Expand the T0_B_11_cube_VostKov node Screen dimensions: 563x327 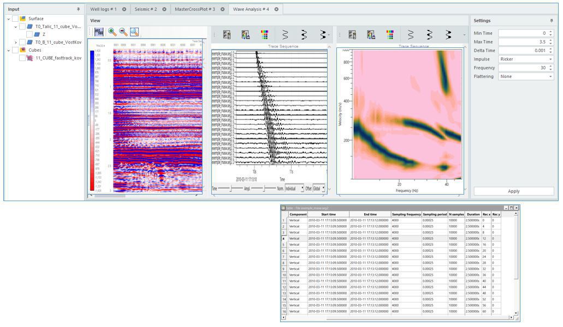coord(15,43)
